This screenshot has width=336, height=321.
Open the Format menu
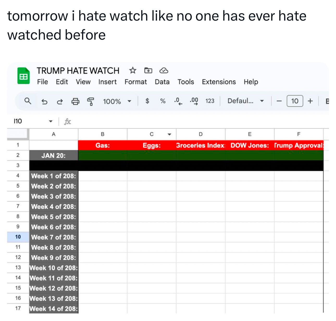pos(135,82)
